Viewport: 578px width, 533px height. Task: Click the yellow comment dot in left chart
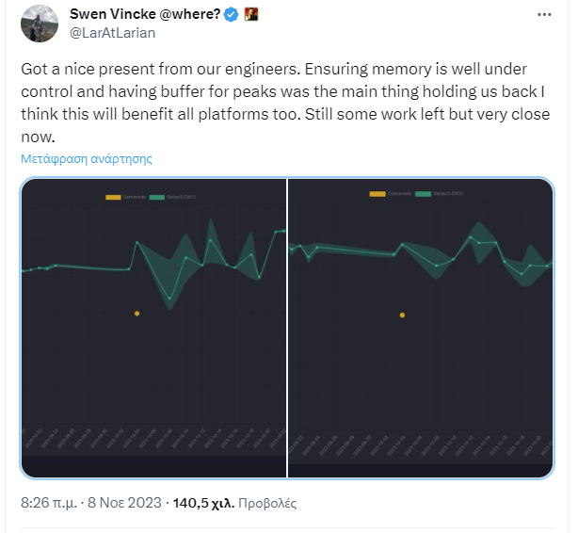tap(137, 313)
